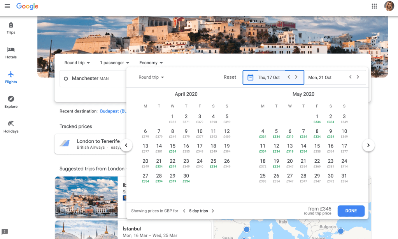The image size is (398, 239).
Task: Move return date Mon, 21 Oct back
Action: click(350, 77)
